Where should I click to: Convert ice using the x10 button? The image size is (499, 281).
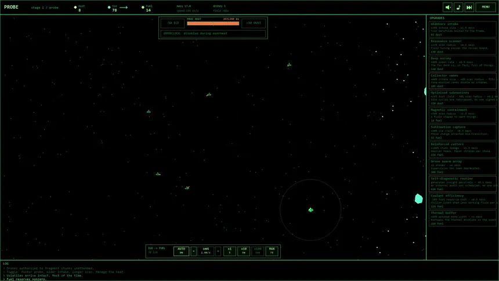[x=243, y=251]
